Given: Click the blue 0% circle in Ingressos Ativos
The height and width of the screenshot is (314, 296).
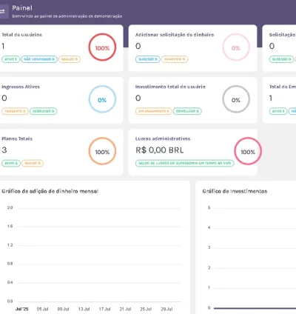Looking at the screenshot, I should click(102, 99).
